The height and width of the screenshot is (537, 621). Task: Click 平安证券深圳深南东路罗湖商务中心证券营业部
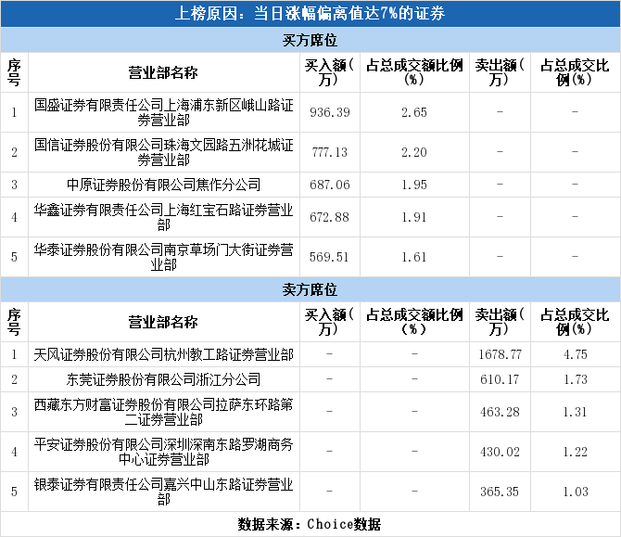click(x=163, y=452)
